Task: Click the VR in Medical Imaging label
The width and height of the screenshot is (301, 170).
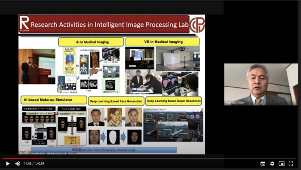Action: pos(162,42)
